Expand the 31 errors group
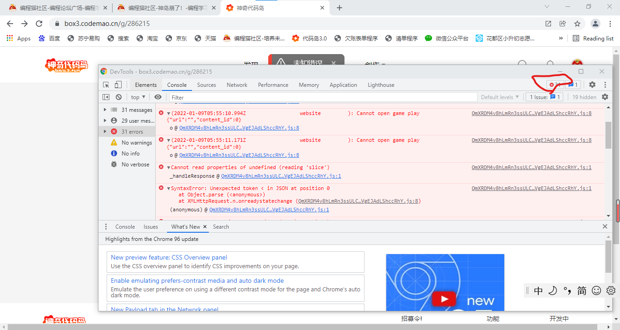Image resolution: width=620 pixels, height=330 pixels. pos(105,131)
